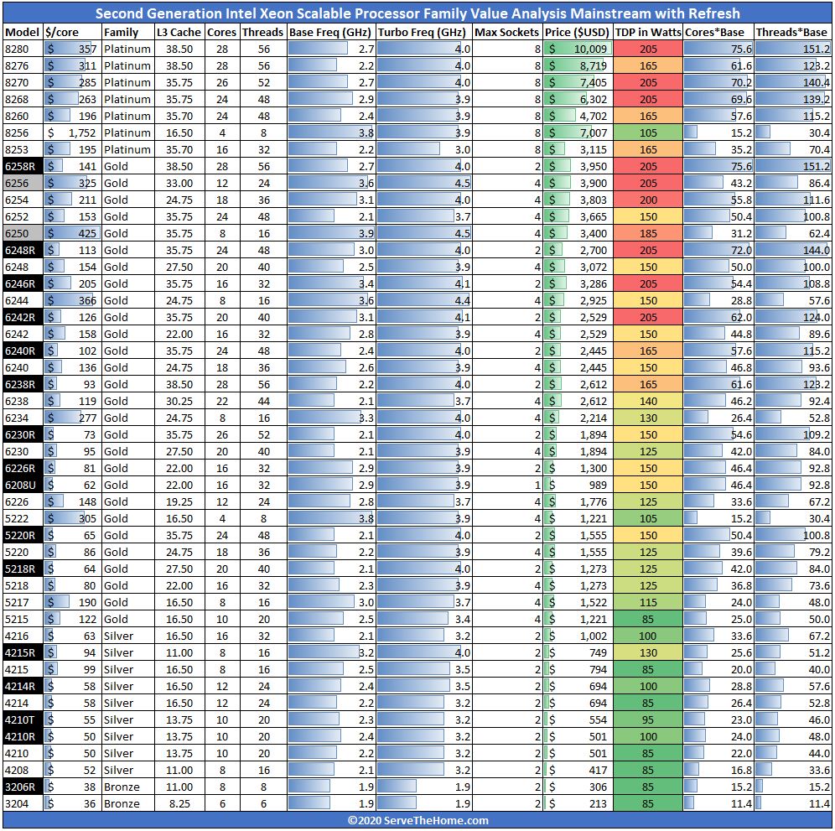Click the TDP 115 cell for 5217
The height and width of the screenshot is (831, 835).
click(648, 602)
